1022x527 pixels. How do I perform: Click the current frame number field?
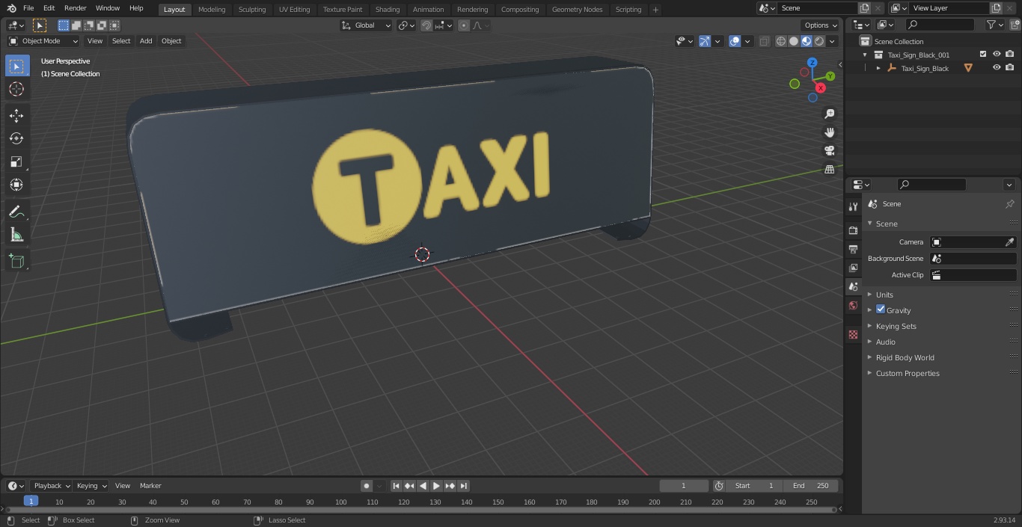pyautogui.click(x=684, y=486)
